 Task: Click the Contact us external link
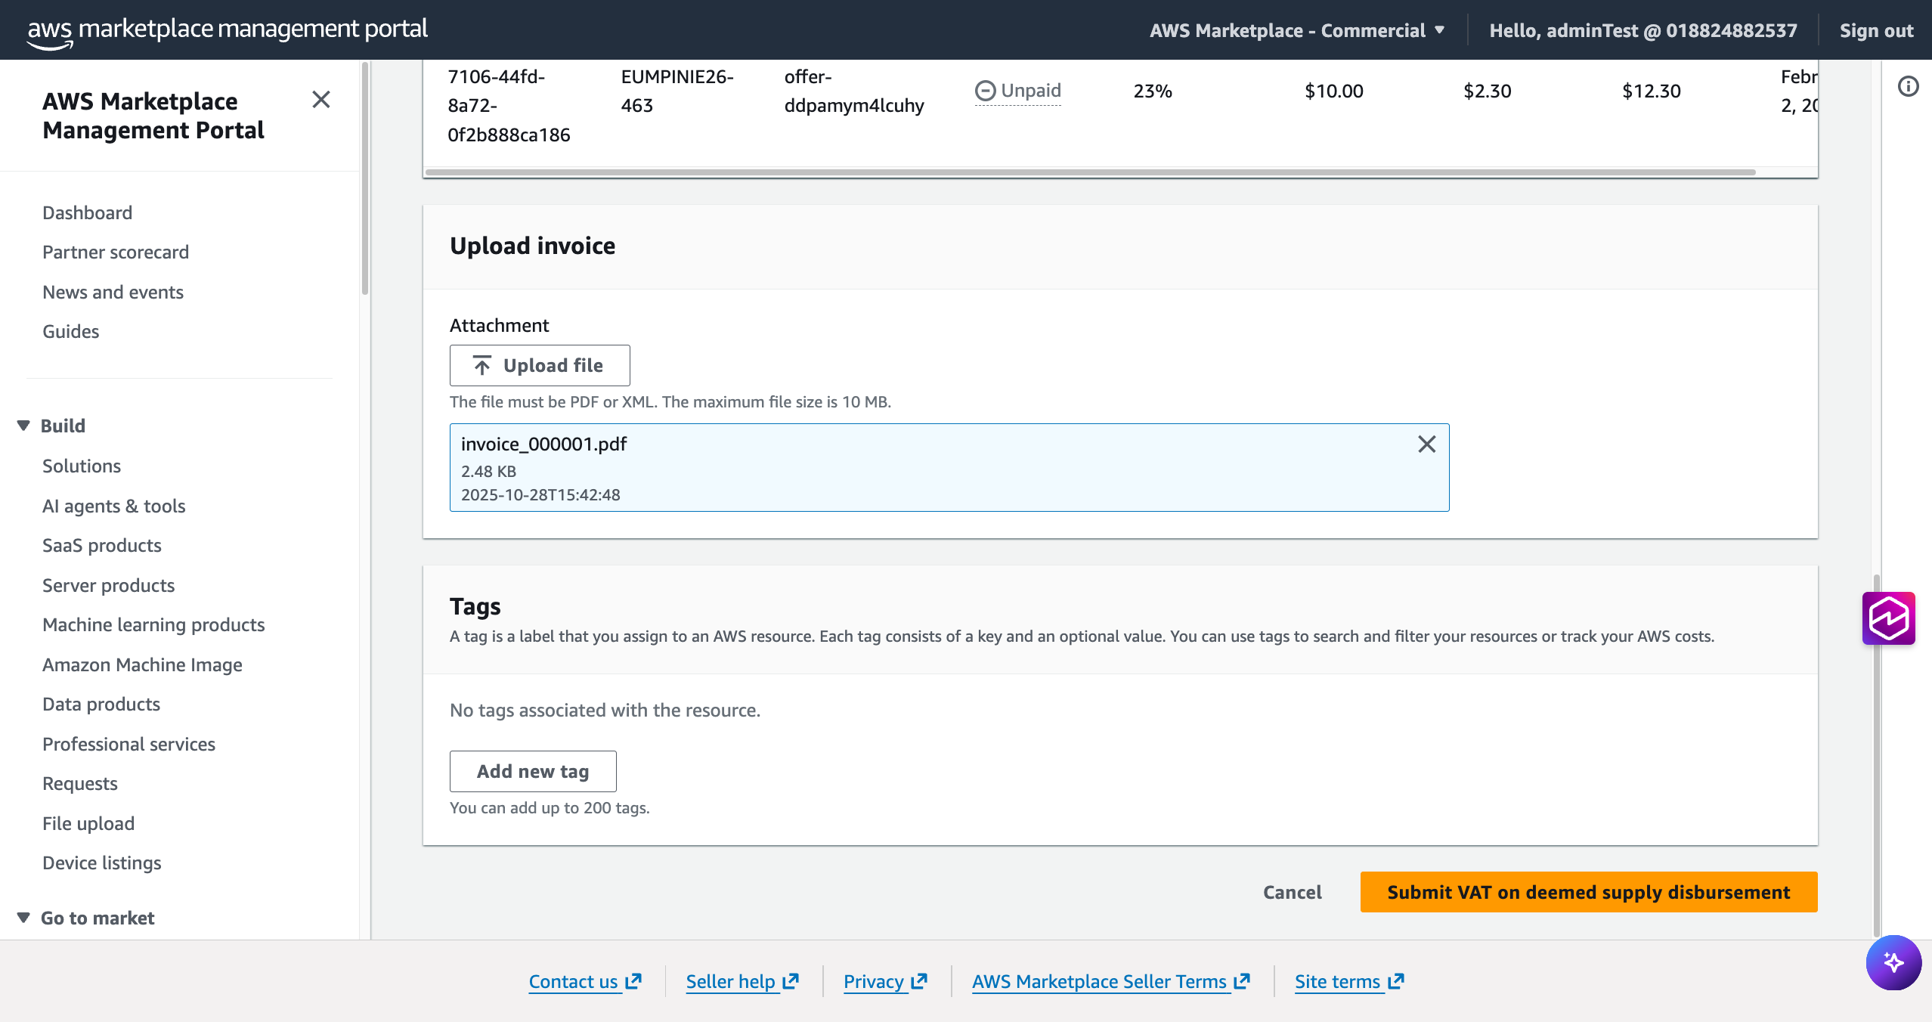coord(585,981)
